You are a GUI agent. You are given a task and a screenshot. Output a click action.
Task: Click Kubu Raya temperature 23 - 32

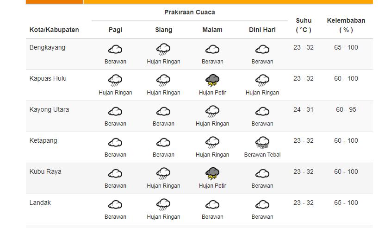pos(304,171)
